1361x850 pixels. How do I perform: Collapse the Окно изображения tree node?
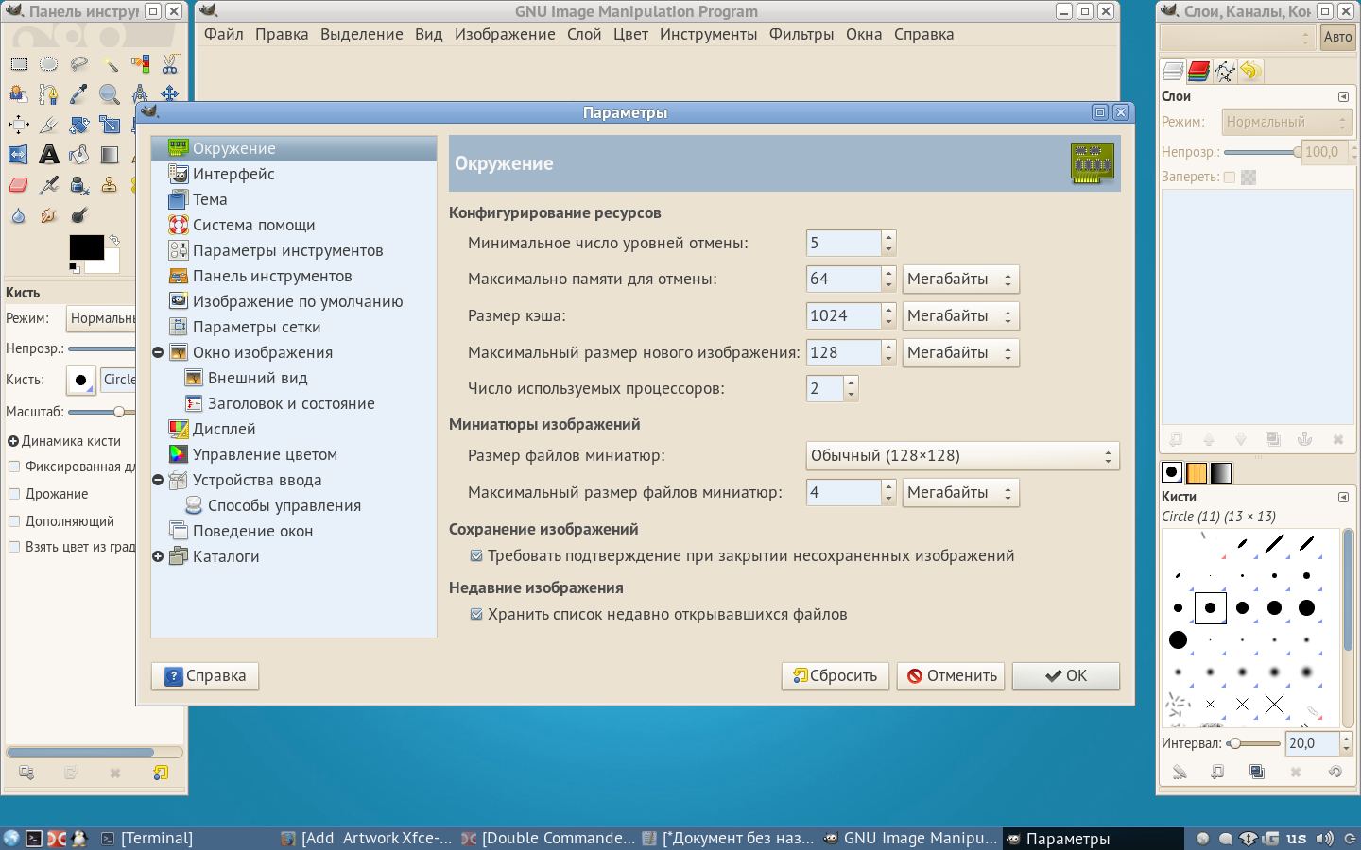(158, 352)
